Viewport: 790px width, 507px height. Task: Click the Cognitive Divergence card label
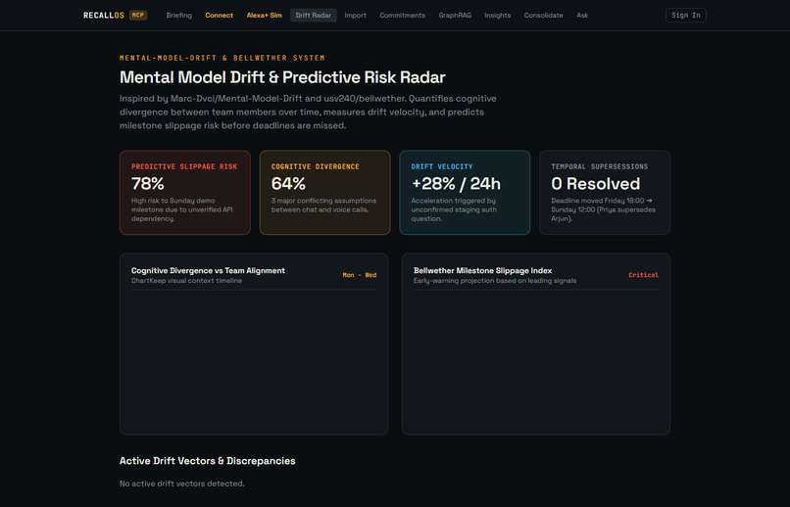point(316,166)
